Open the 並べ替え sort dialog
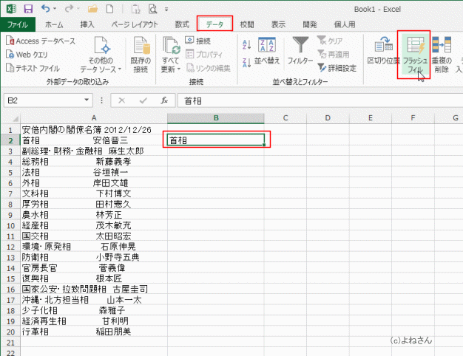Image resolution: width=463 pixels, height=356 pixels. (267, 51)
